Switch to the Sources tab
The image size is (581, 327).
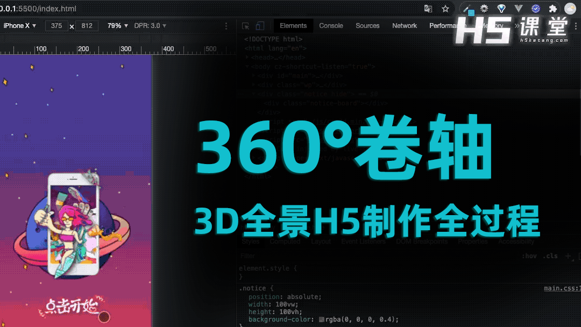[367, 26]
